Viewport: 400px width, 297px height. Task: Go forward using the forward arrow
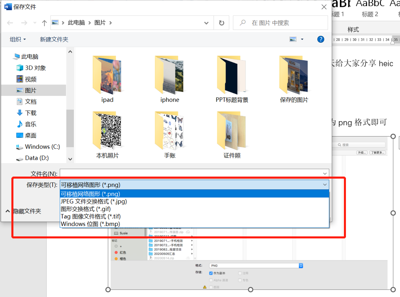pyautogui.click(x=24, y=23)
